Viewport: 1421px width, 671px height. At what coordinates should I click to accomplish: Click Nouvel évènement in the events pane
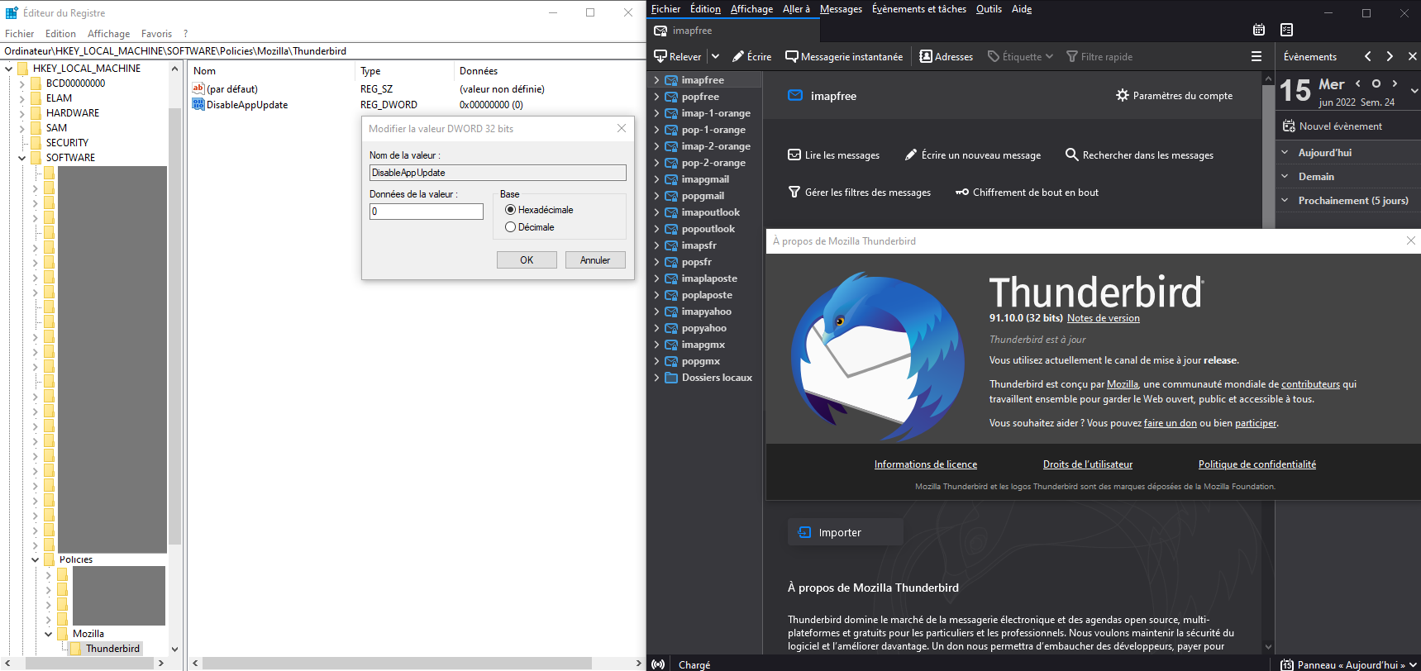tap(1333, 126)
